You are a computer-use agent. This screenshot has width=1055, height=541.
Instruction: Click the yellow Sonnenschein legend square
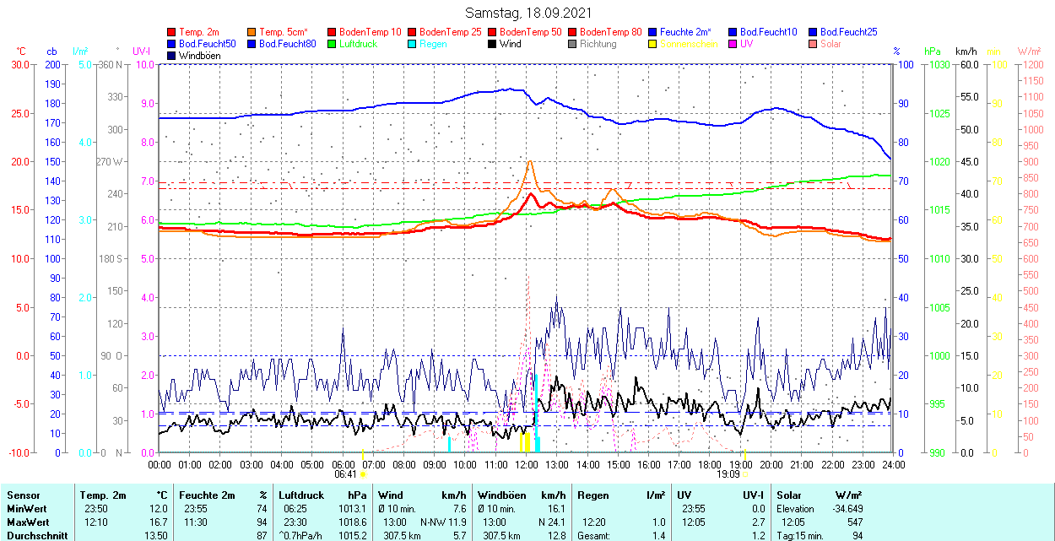653,44
